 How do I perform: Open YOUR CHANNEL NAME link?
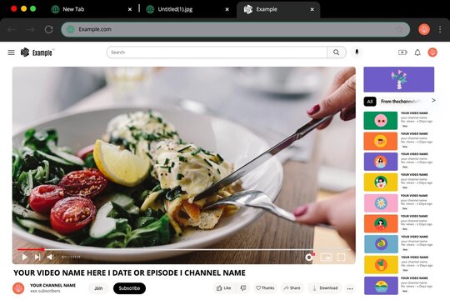point(52,285)
